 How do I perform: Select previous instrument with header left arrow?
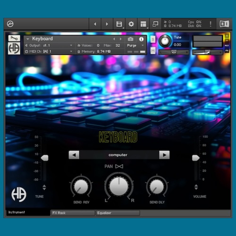[x=114, y=39]
